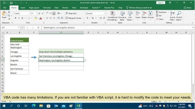Click column D header

[x=61, y=32]
